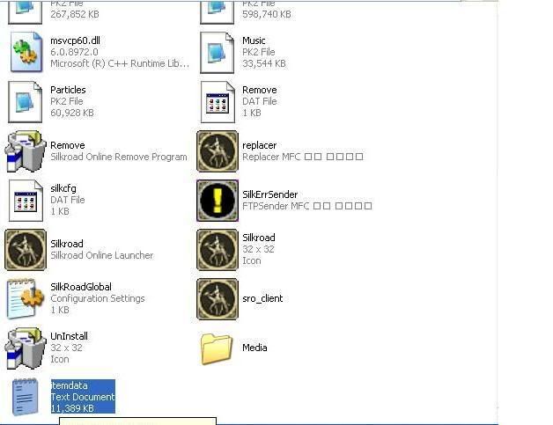Click the Remove DAT file icon
The image size is (553, 425).
click(218, 102)
